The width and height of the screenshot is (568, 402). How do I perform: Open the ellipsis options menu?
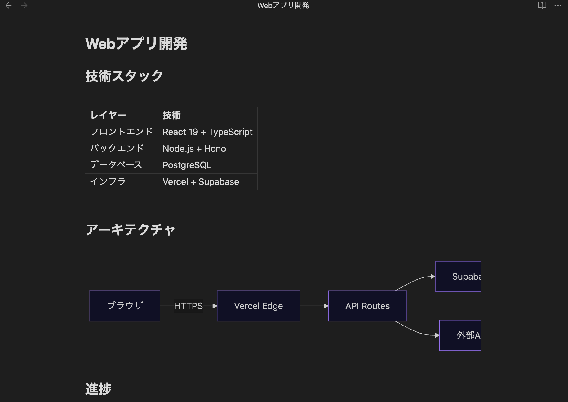coord(557,5)
